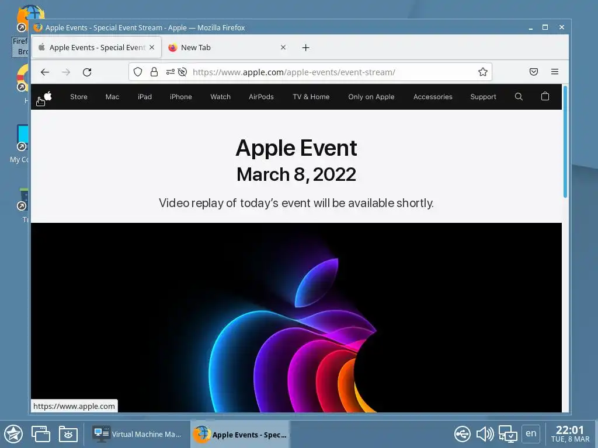Click the forward navigation arrow
The width and height of the screenshot is (598, 448).
66,72
